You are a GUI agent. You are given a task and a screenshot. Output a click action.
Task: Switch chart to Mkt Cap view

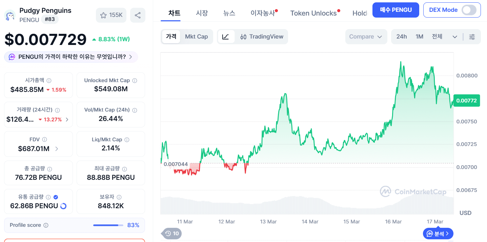click(197, 37)
